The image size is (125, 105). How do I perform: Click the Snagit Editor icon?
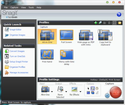(7, 30)
